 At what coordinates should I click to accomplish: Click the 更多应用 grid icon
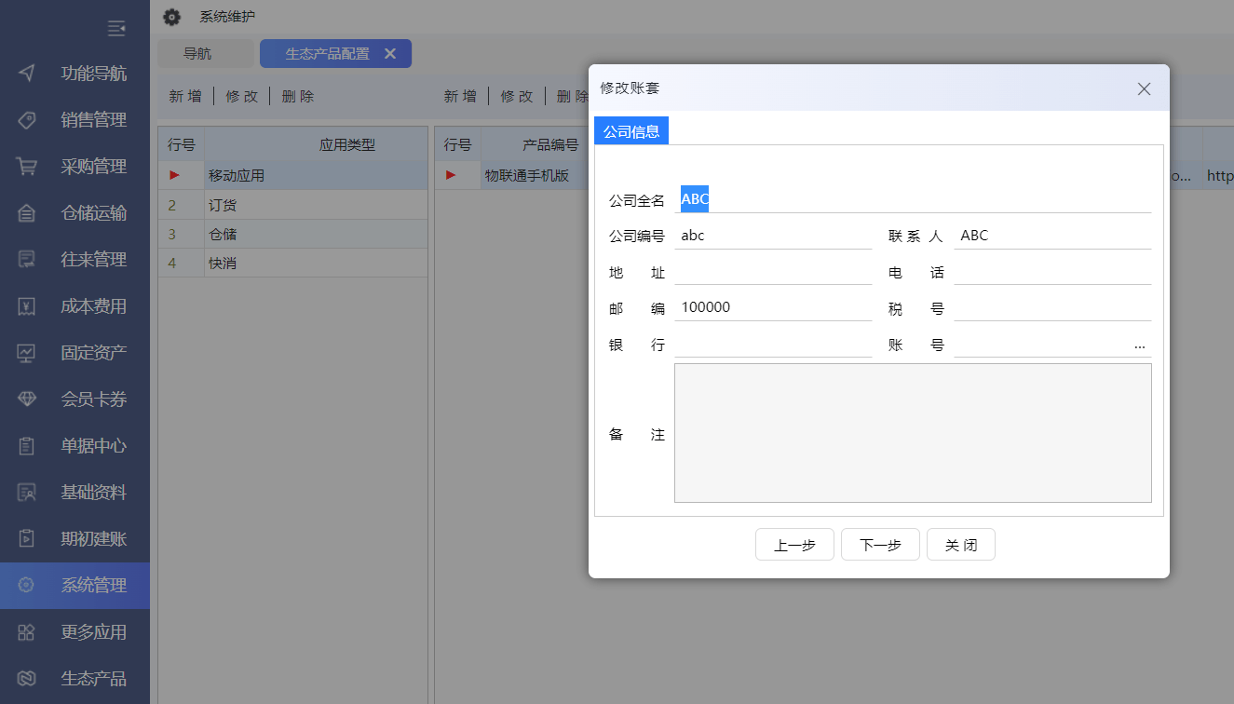coord(27,632)
